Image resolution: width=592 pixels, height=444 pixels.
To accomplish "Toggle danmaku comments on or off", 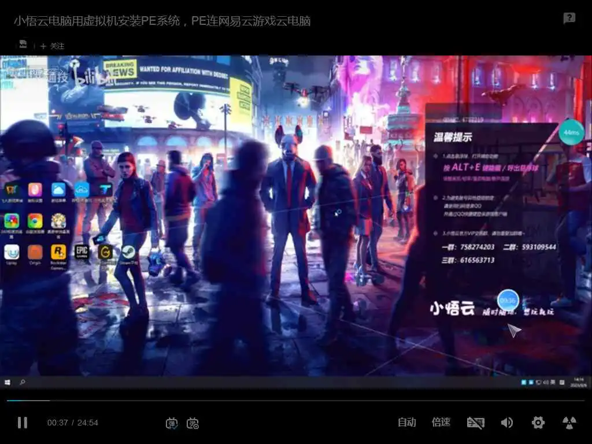I will 172,423.
